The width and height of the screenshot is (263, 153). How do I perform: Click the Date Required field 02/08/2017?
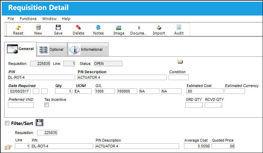tap(19, 91)
